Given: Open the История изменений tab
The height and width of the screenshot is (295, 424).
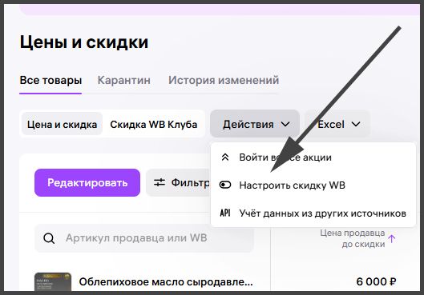Looking at the screenshot, I should click(x=224, y=80).
